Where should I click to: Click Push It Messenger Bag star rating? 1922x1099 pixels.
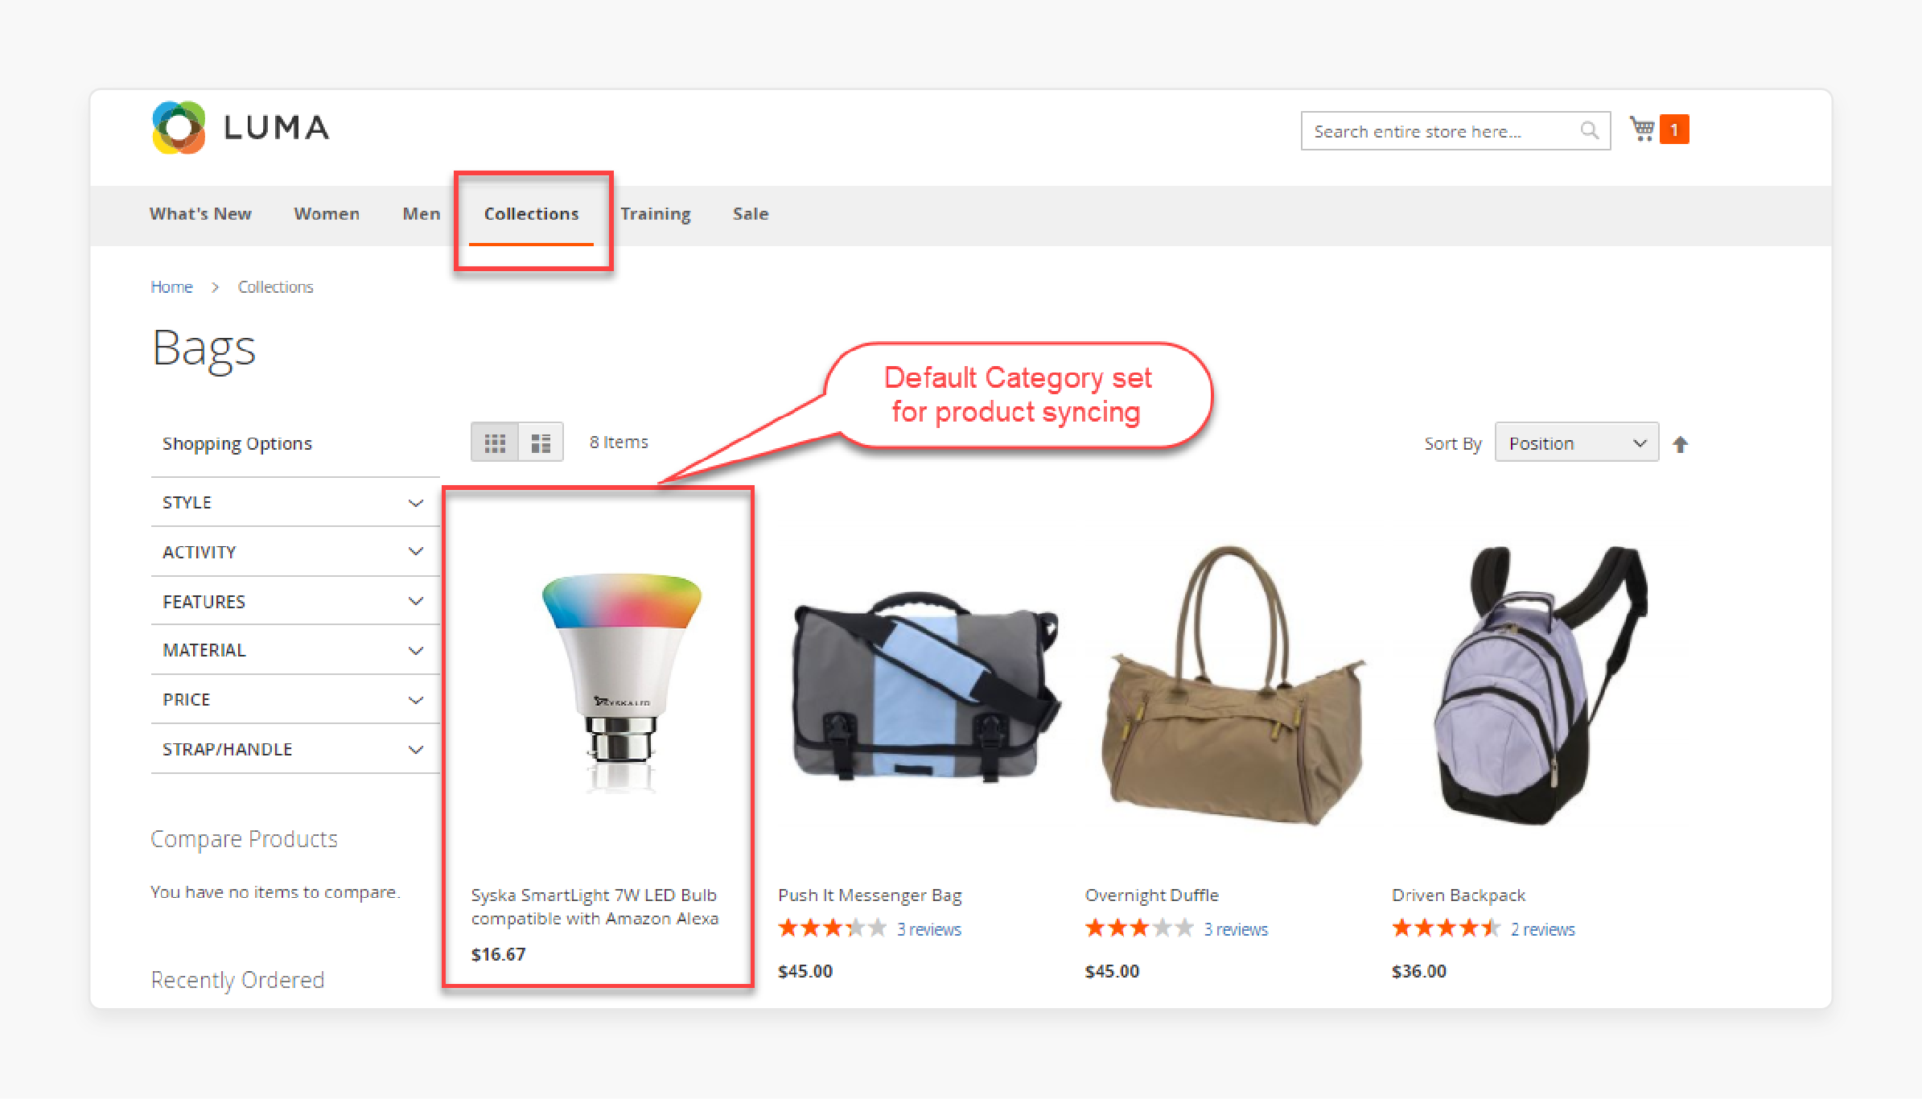coord(832,928)
